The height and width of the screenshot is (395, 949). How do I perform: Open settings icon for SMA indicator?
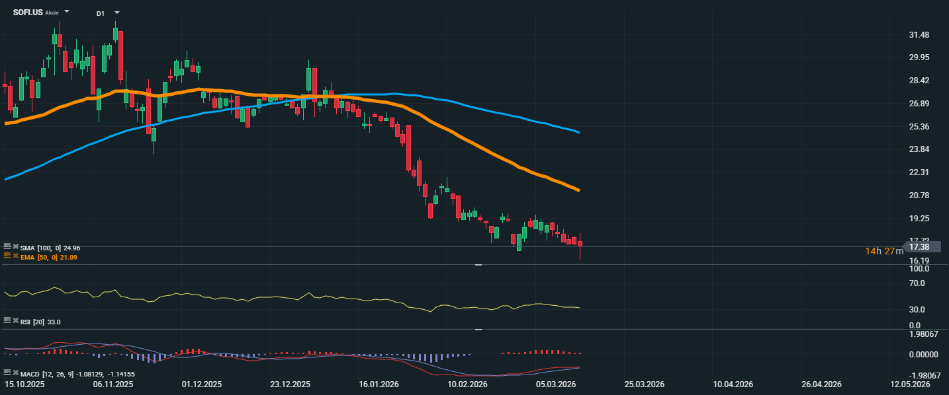[7, 247]
